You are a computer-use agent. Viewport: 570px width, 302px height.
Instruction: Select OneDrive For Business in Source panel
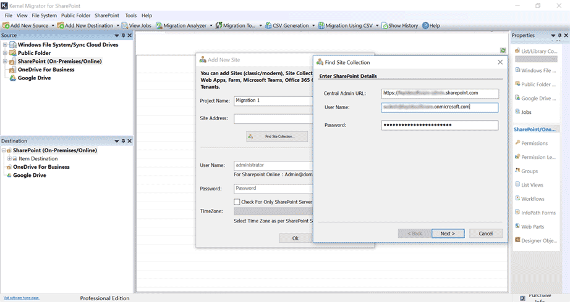(46, 70)
